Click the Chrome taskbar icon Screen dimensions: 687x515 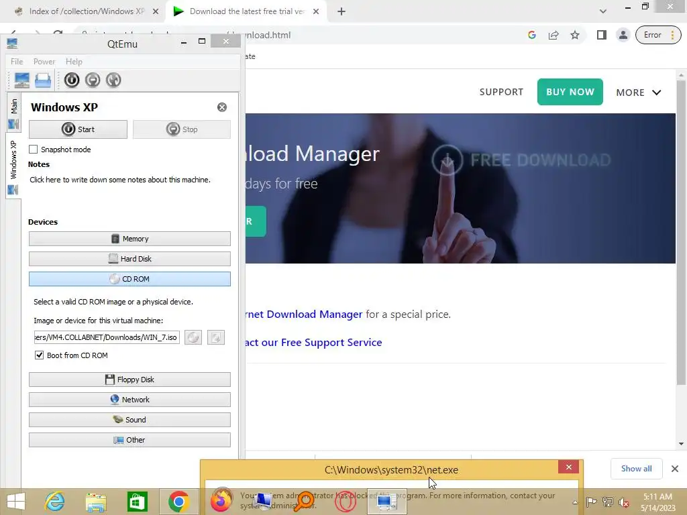(x=178, y=502)
